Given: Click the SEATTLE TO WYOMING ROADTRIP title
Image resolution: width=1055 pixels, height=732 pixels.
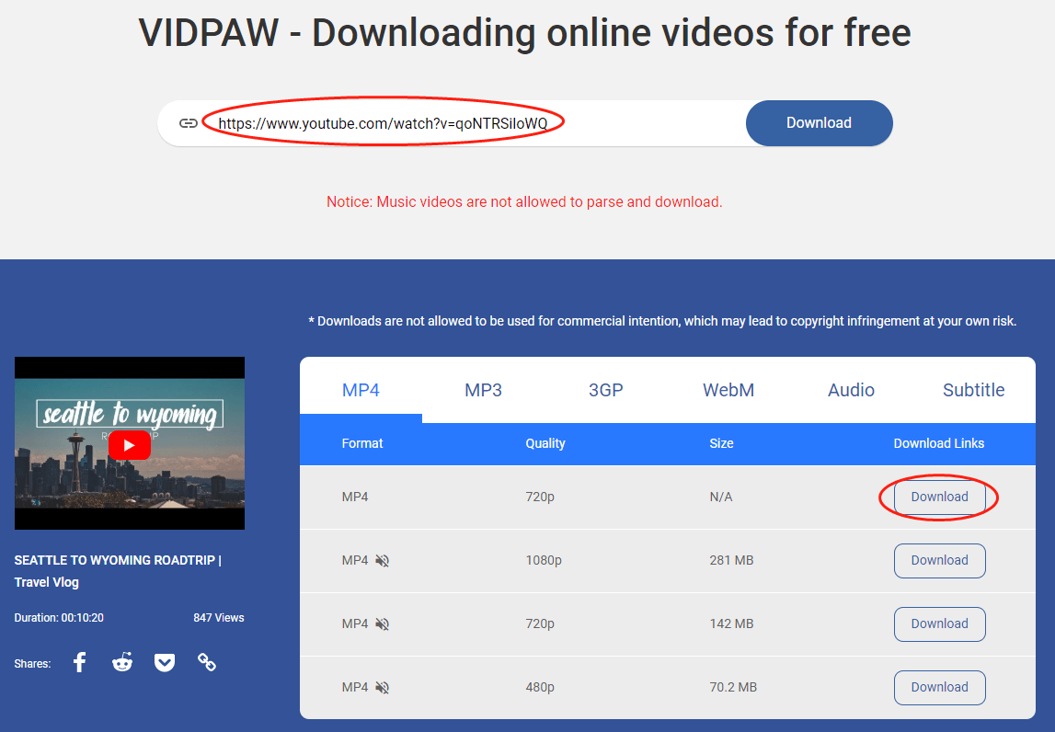Looking at the screenshot, I should pyautogui.click(x=118, y=571).
